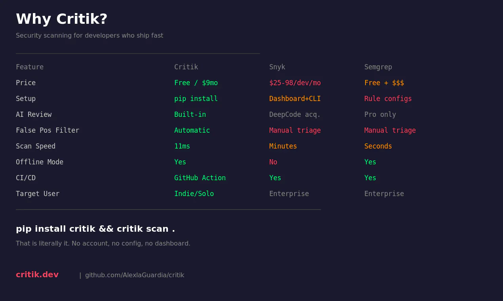Click the Why Critik? heading

pyautogui.click(x=62, y=19)
